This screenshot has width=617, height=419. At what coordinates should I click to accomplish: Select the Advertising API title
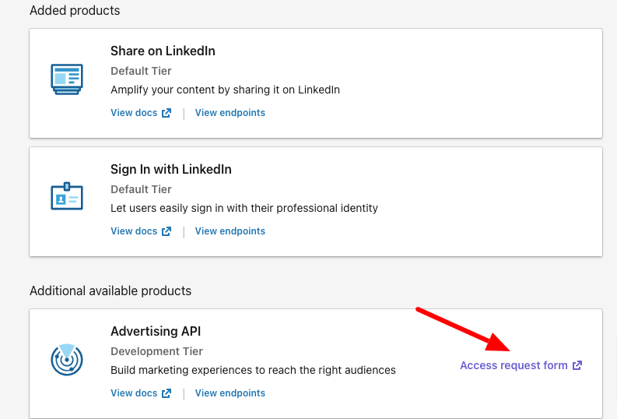(156, 331)
